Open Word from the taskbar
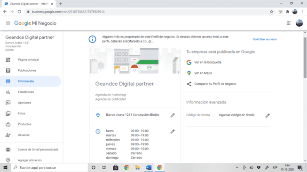 tap(149, 167)
